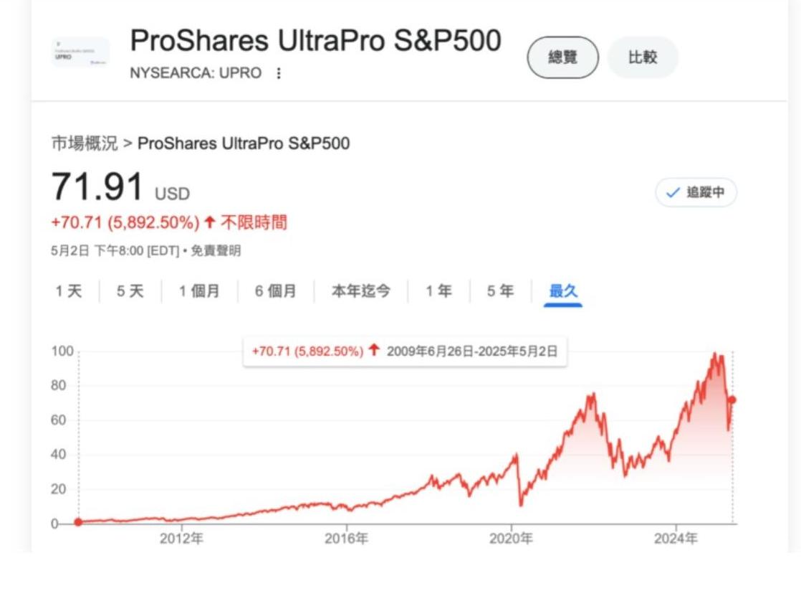801x601 pixels.
Task: Switch the chart to 本年迄今
Action: point(361,291)
